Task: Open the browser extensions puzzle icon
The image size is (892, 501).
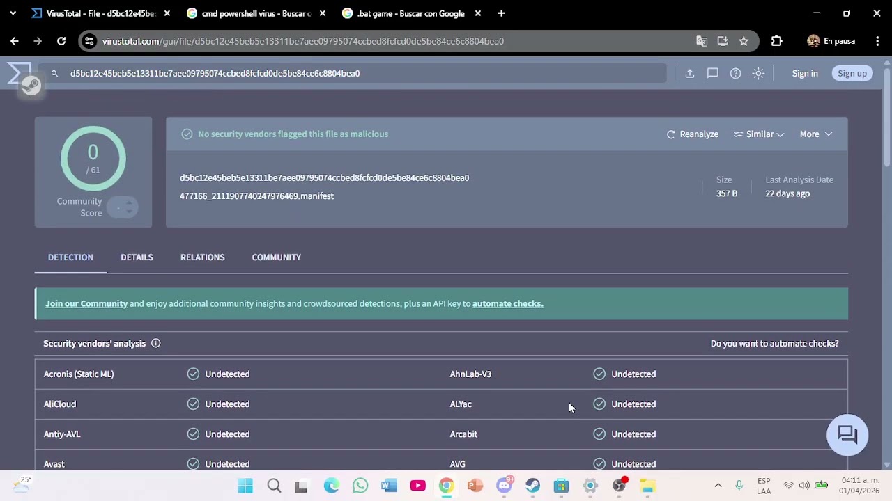Action: coord(776,41)
